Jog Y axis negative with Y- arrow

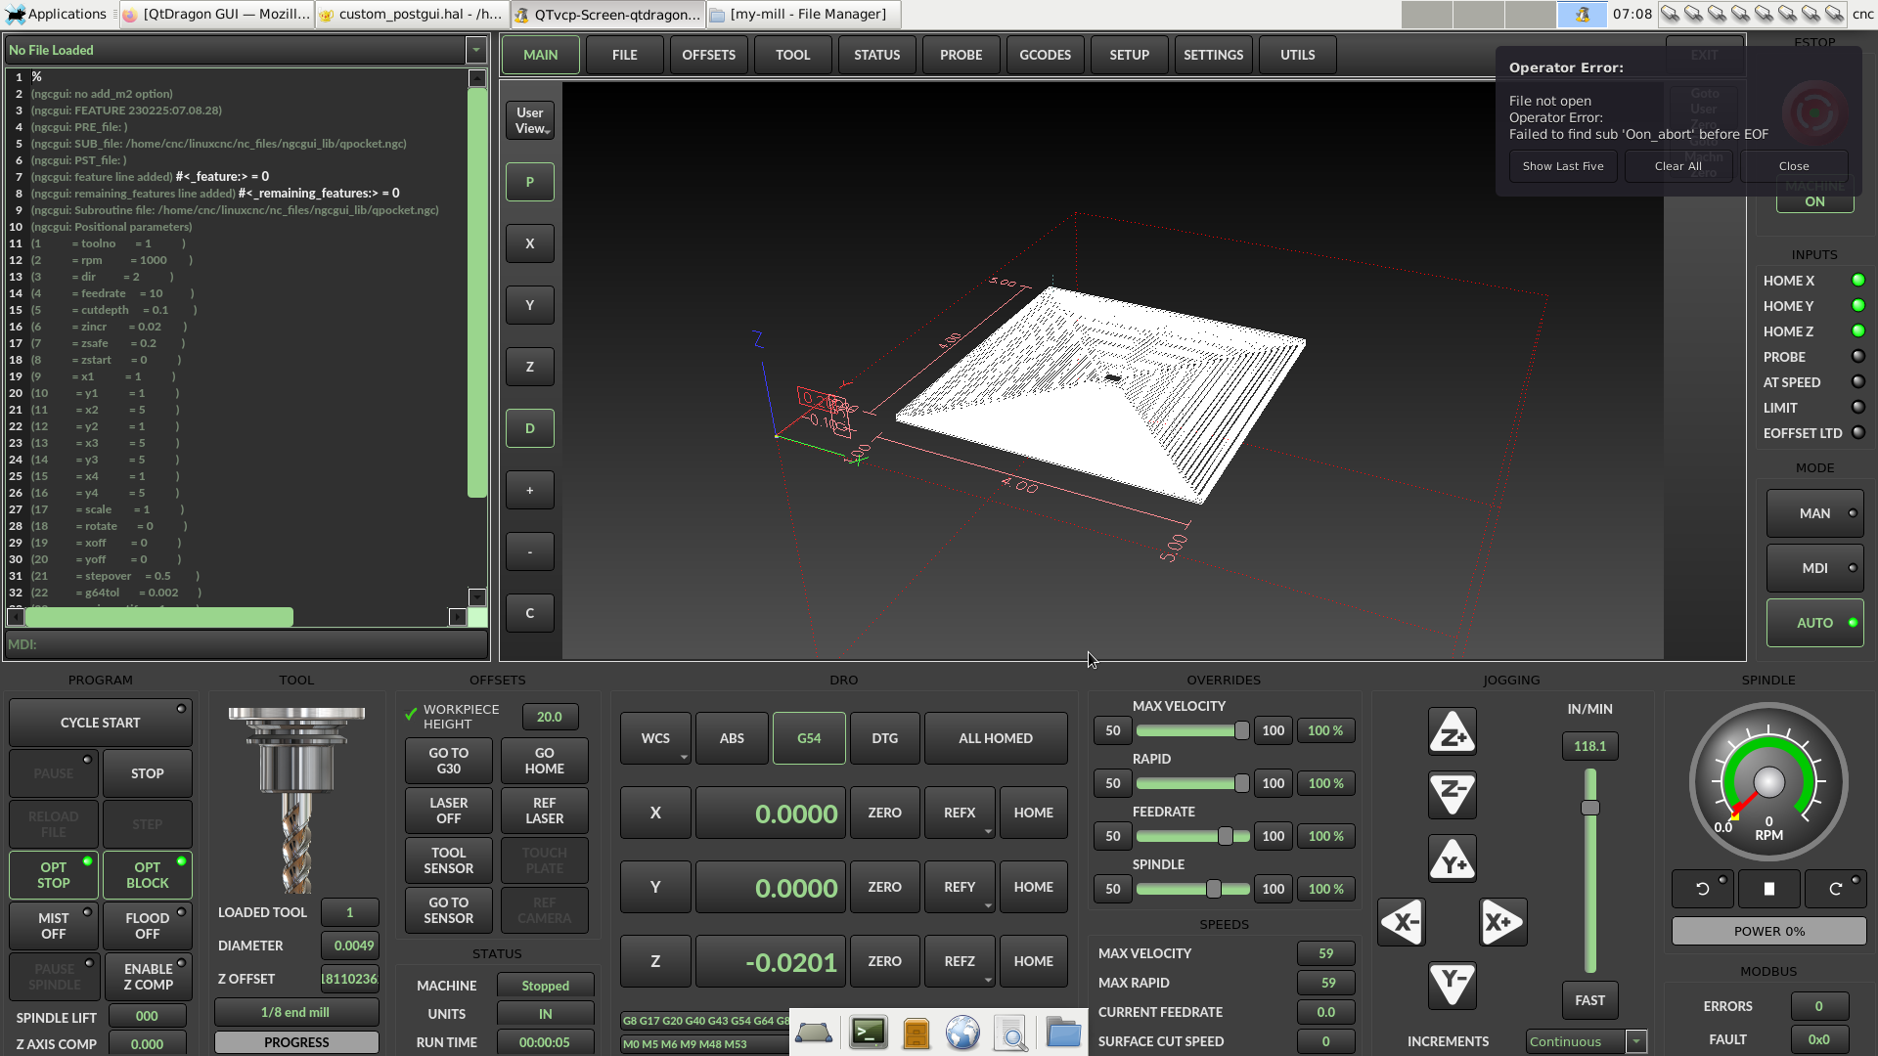[1453, 985]
